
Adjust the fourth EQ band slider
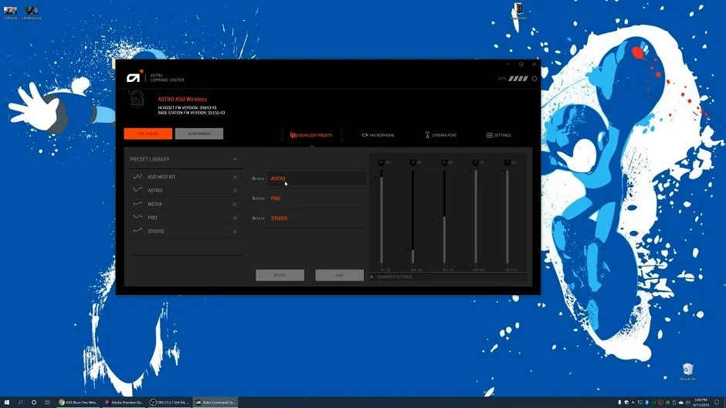[x=476, y=216]
